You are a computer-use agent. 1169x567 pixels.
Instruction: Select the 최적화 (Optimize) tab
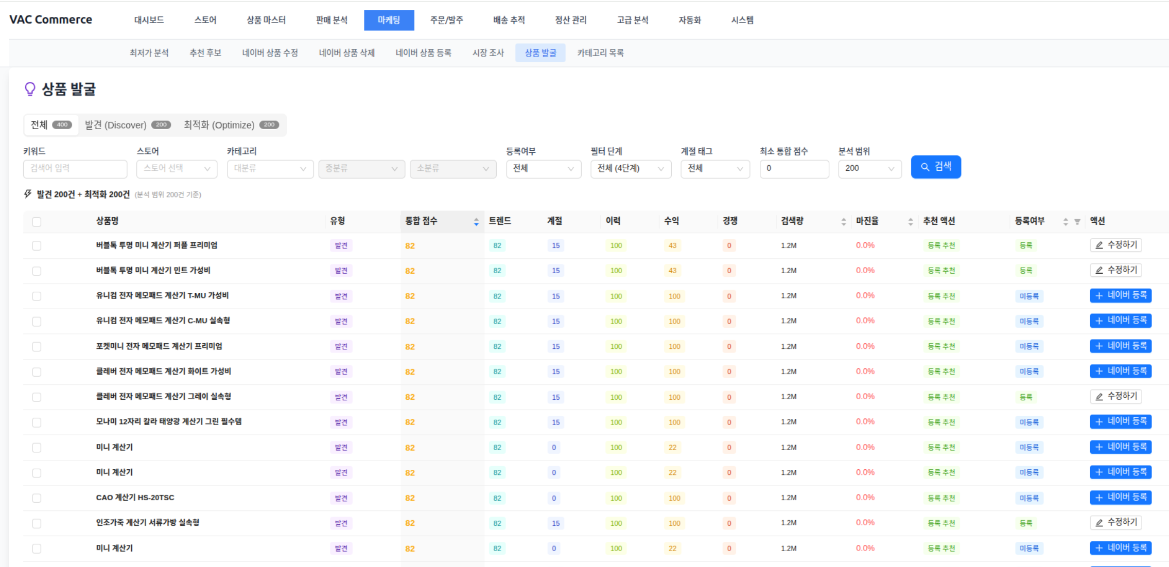231,125
